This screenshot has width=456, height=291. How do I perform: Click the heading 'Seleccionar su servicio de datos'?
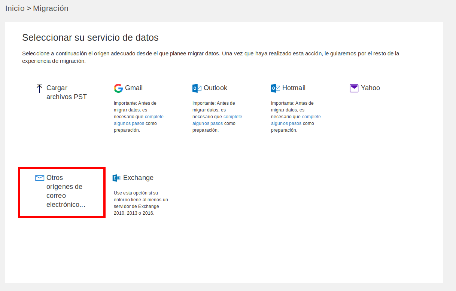tap(90, 37)
